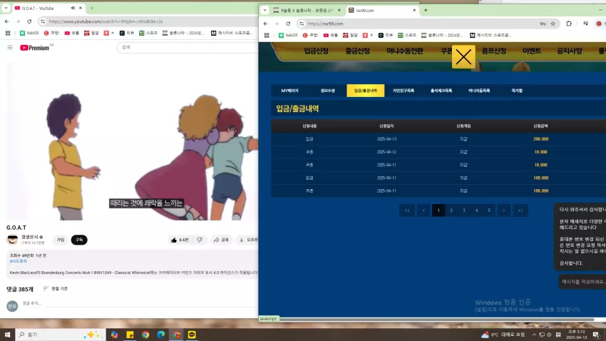
Task: Open the MY페이지 tab
Action: pyautogui.click(x=290, y=91)
